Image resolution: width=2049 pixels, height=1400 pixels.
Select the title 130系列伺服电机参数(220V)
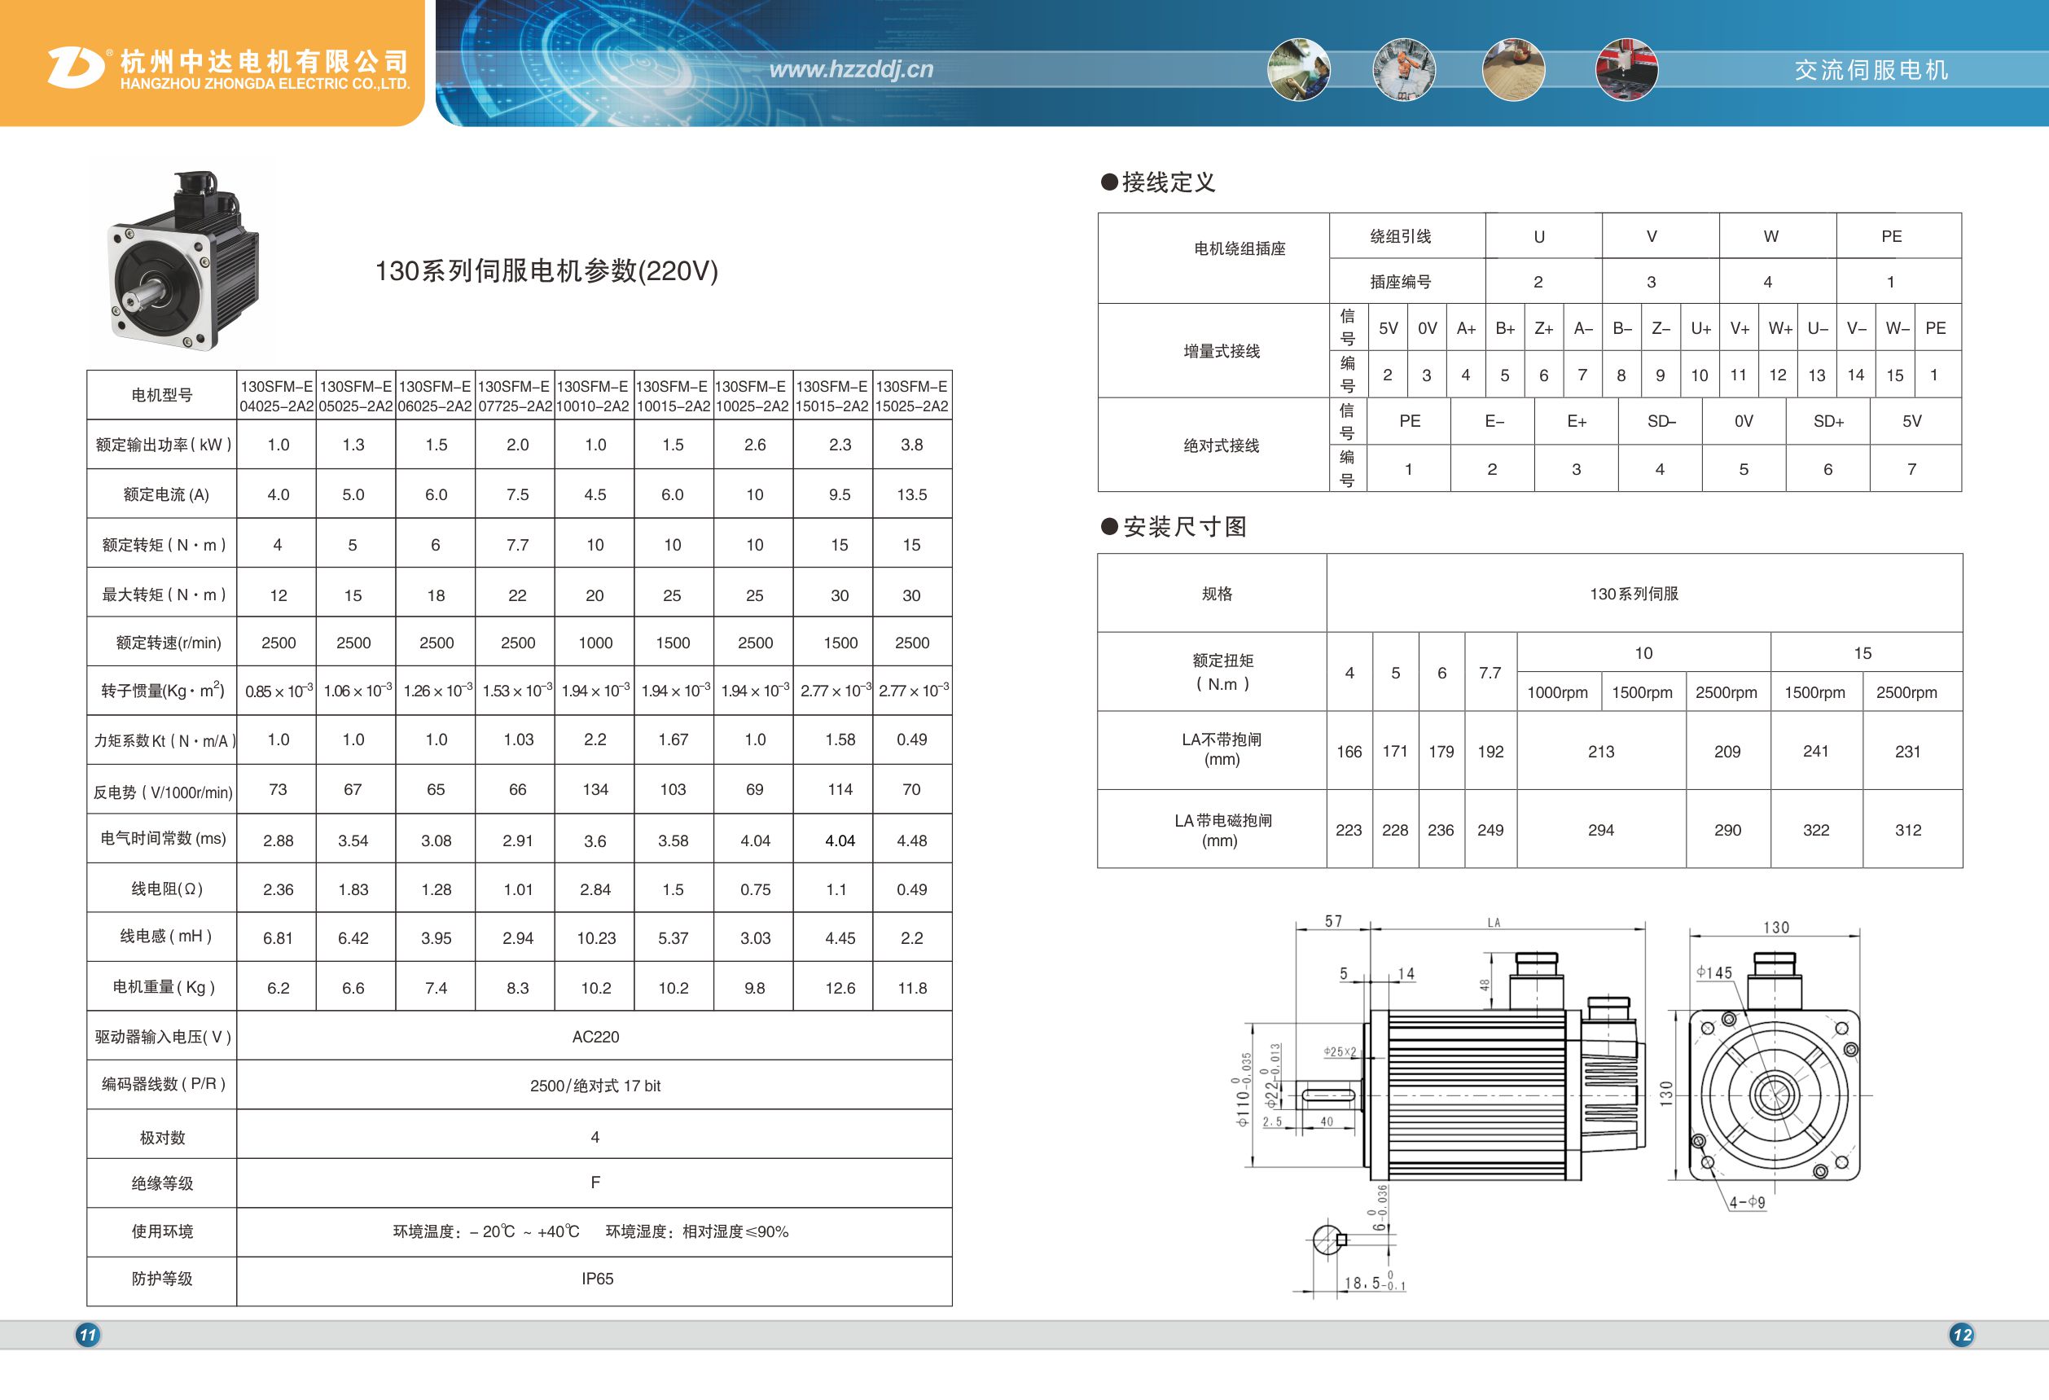pyautogui.click(x=546, y=270)
